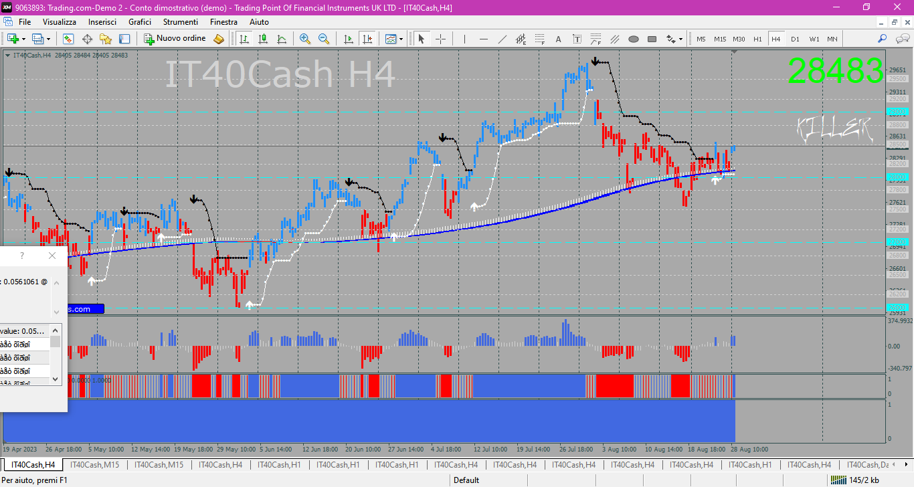This screenshot has width=914, height=487.
Task: Switch timeframe to MN
Action: (832, 39)
